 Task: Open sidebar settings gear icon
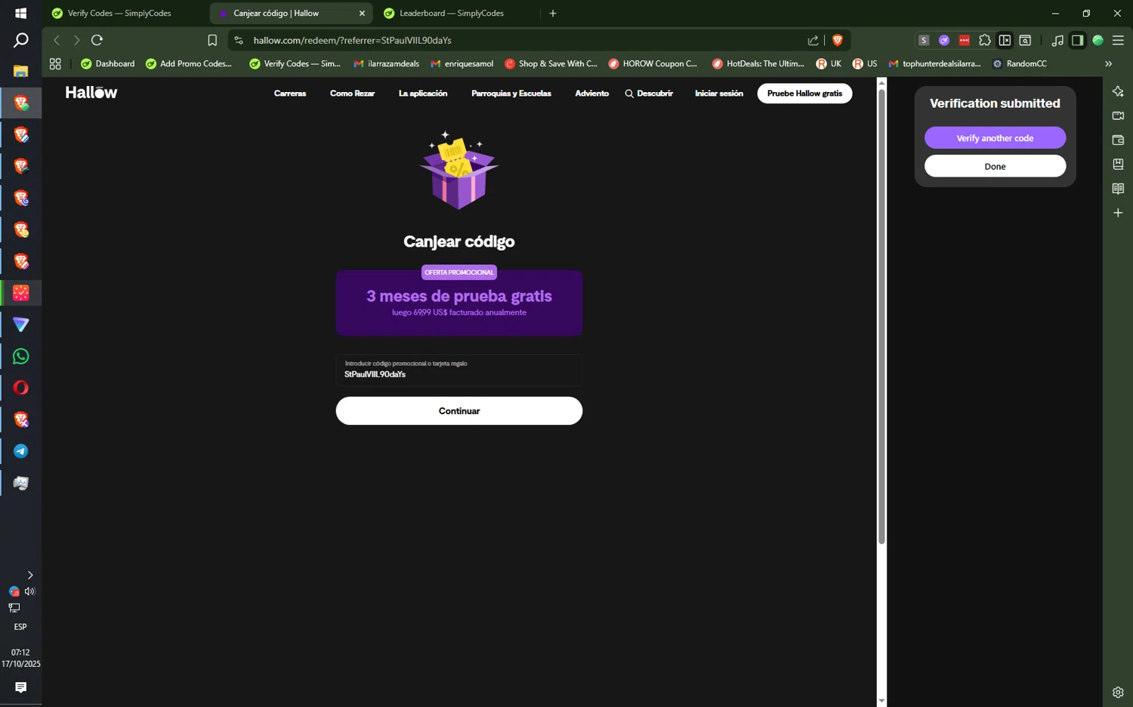coord(1118,692)
